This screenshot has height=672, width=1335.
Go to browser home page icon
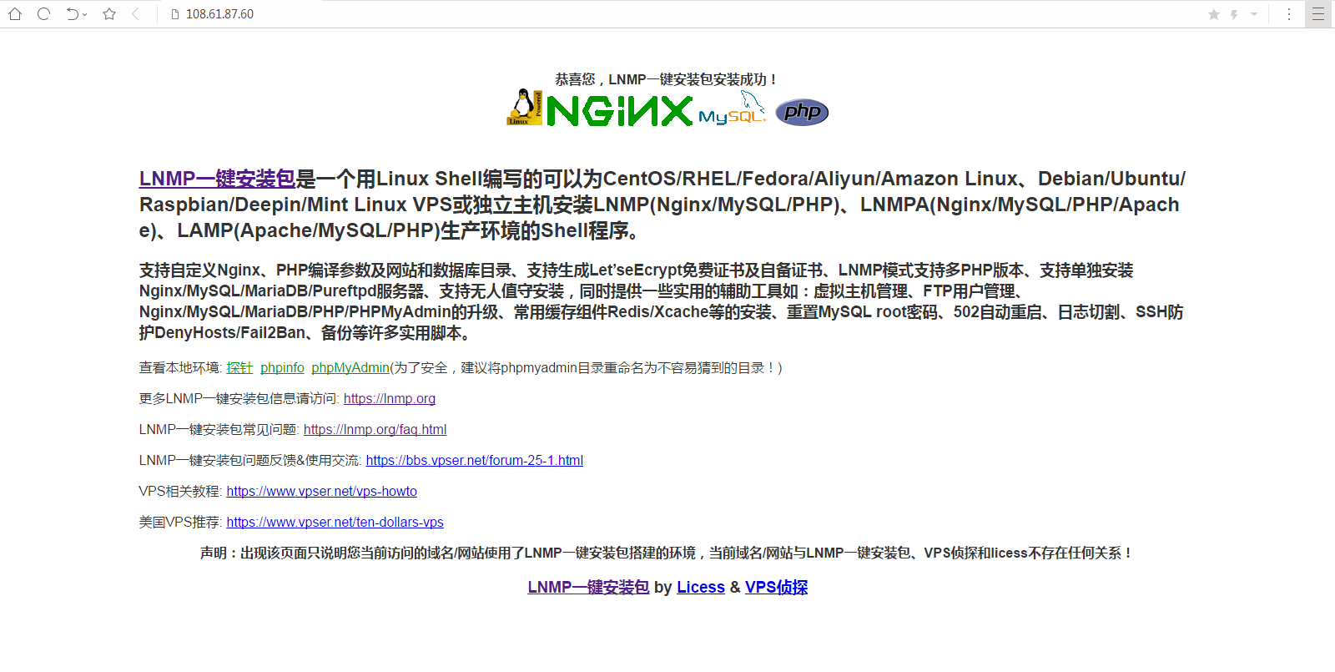tap(15, 14)
